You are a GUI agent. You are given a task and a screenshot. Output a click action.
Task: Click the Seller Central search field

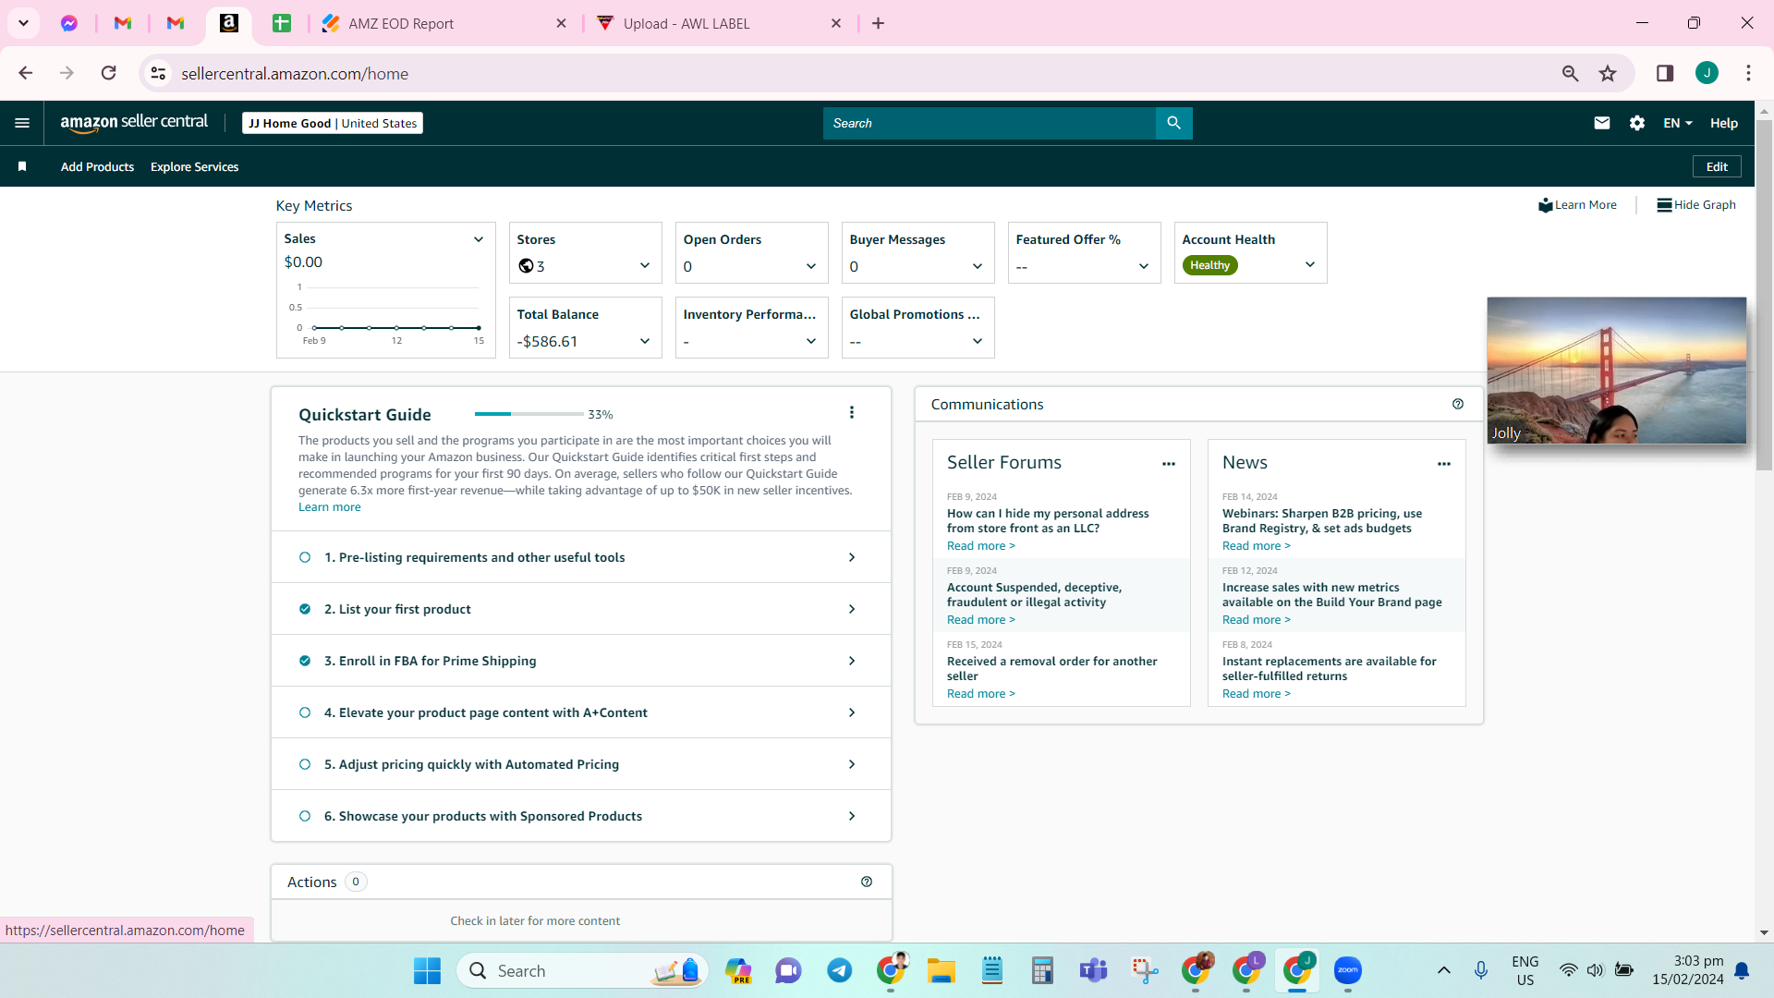989,123
